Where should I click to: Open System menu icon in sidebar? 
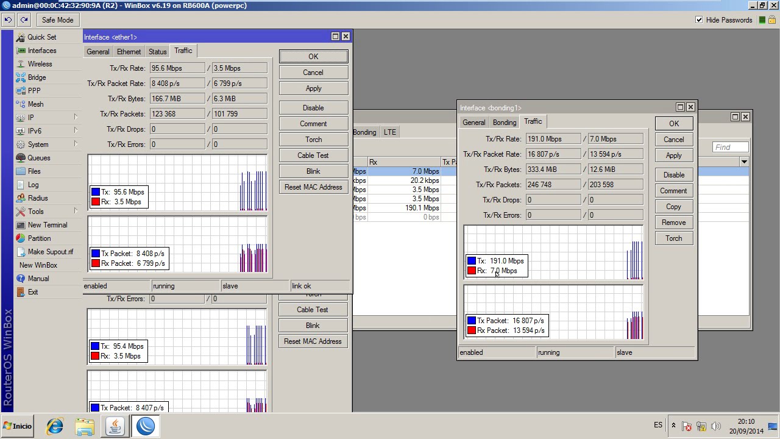click(21, 145)
